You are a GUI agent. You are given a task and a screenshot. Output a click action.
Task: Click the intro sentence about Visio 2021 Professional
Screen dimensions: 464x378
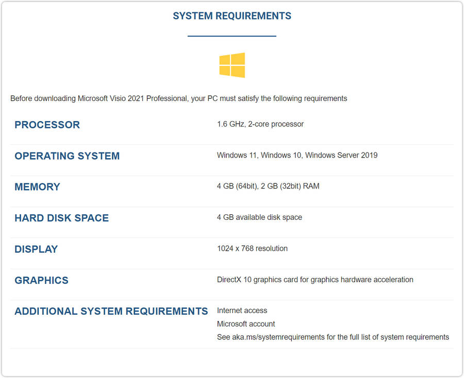[178, 98]
